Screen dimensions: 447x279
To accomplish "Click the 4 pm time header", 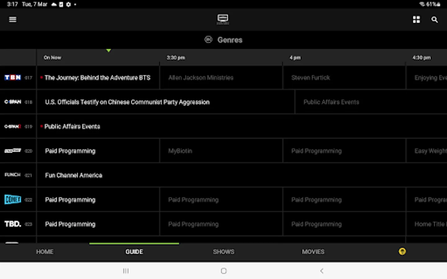I will click(x=295, y=58).
